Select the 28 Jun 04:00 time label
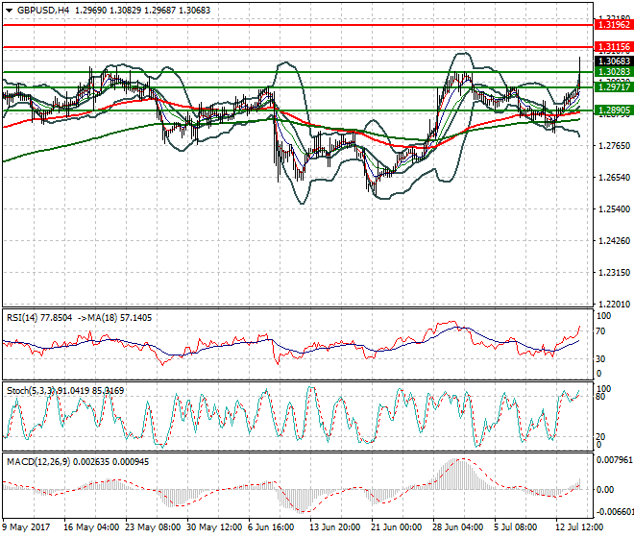 click(458, 527)
